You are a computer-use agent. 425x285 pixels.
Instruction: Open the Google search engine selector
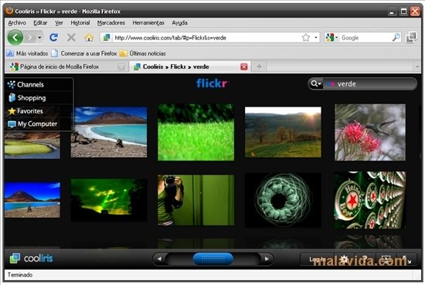331,37
